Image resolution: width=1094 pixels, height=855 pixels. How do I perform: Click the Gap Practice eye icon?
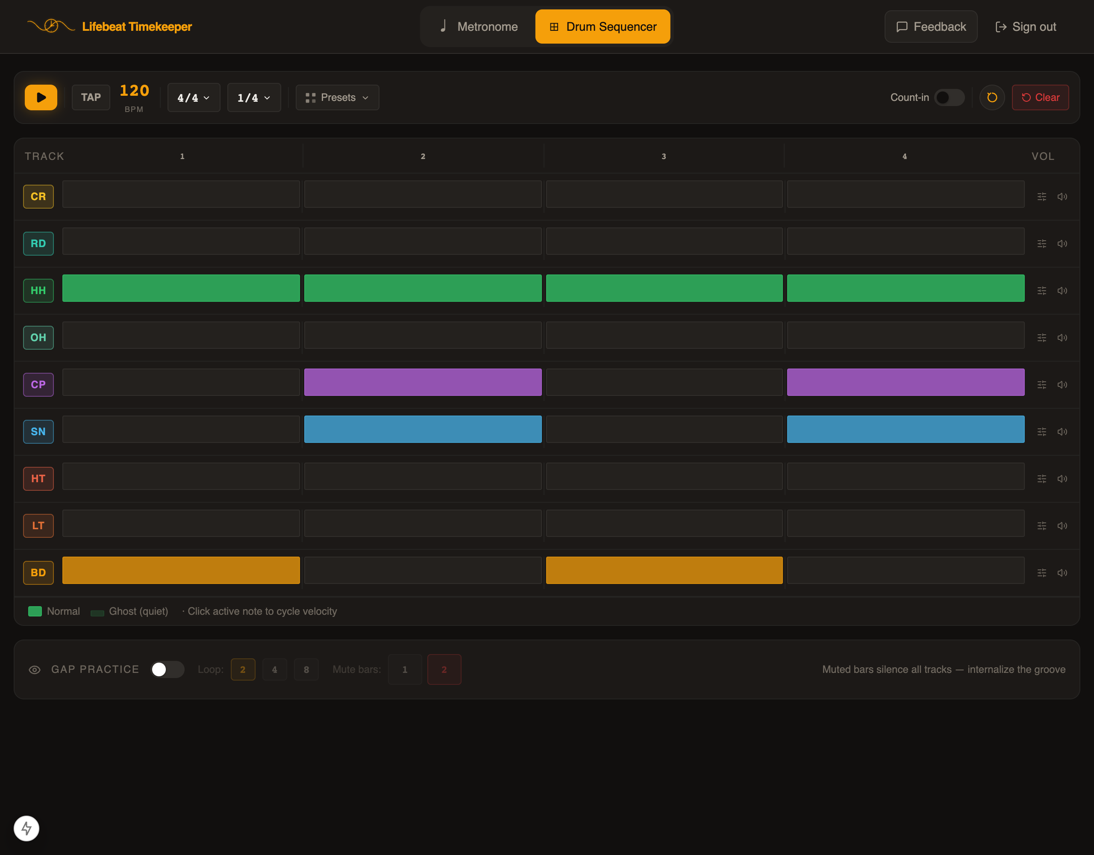click(35, 669)
